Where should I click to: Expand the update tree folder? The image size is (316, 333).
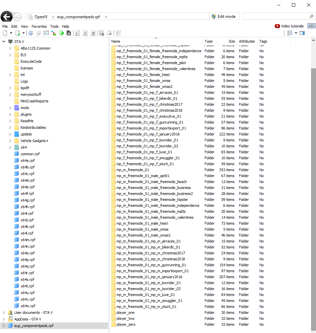(10, 134)
